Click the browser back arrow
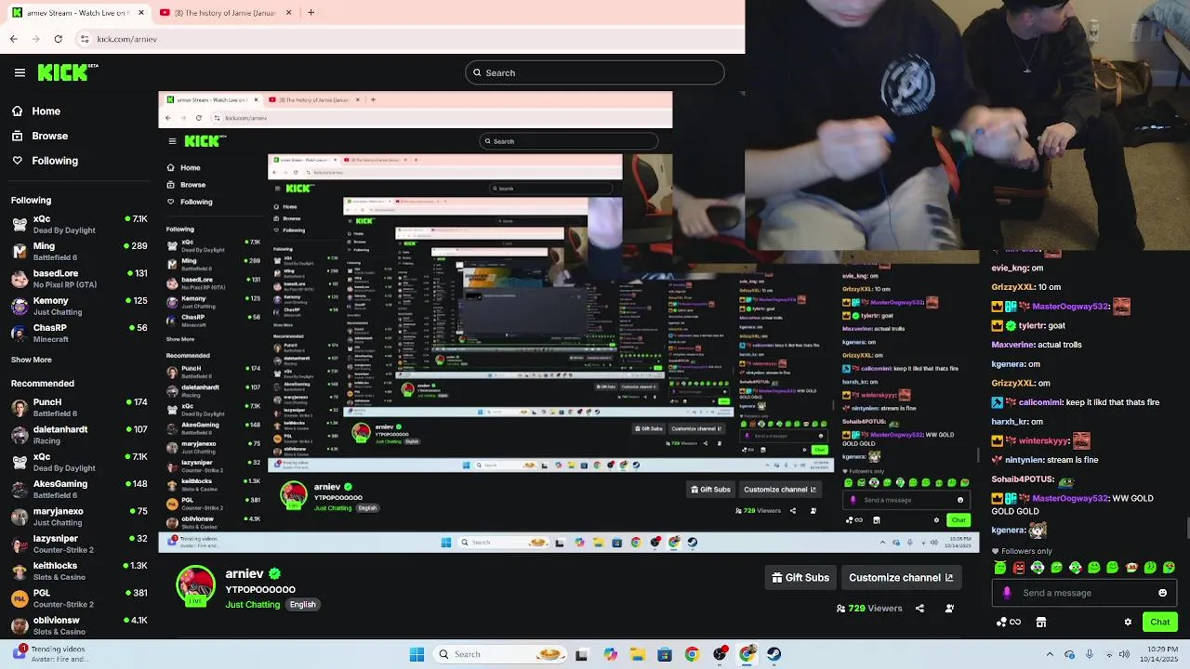Image resolution: width=1190 pixels, height=669 pixels. pyautogui.click(x=14, y=39)
